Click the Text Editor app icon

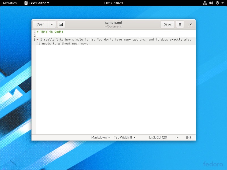coord(26,3)
